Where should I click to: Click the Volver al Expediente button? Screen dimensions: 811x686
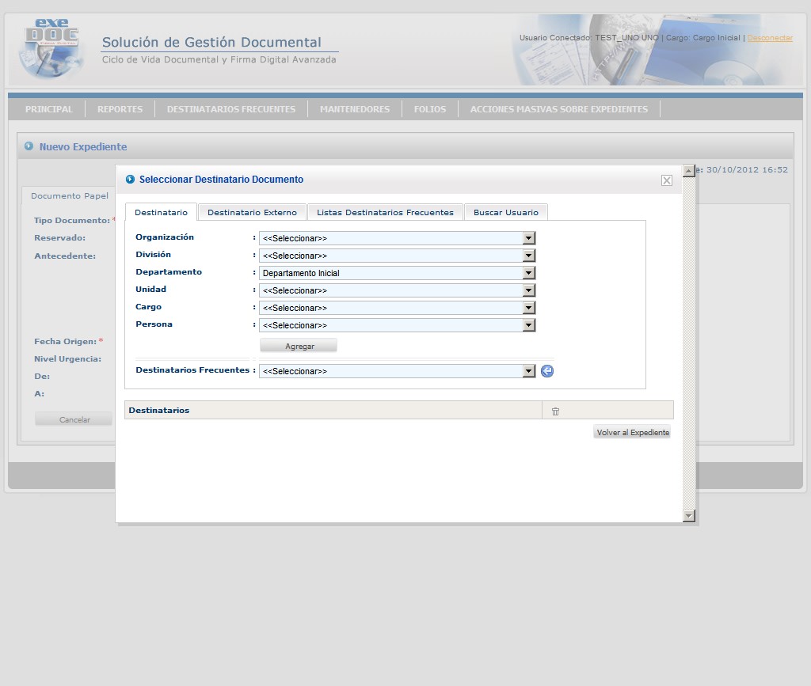(x=632, y=432)
